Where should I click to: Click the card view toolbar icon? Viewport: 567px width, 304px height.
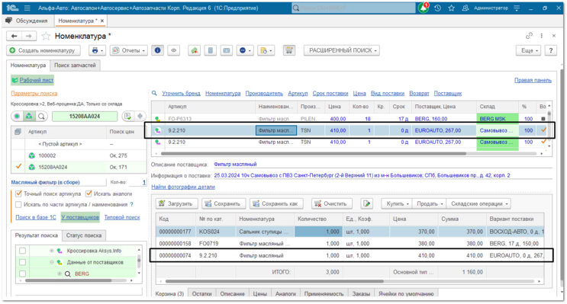tap(227, 50)
